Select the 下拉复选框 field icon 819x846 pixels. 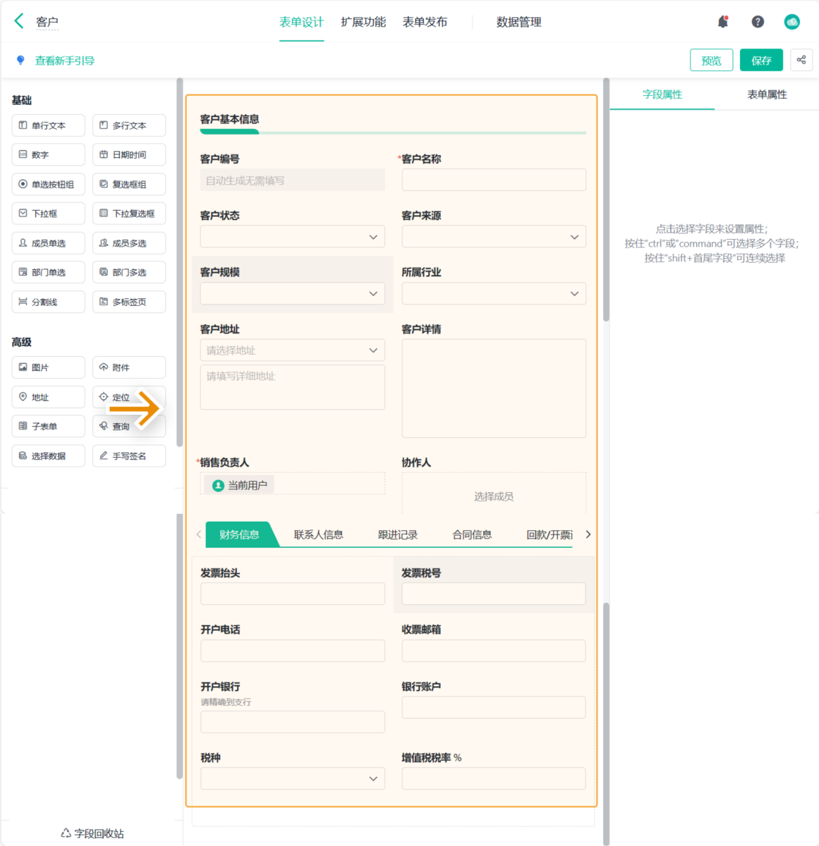[x=129, y=213]
